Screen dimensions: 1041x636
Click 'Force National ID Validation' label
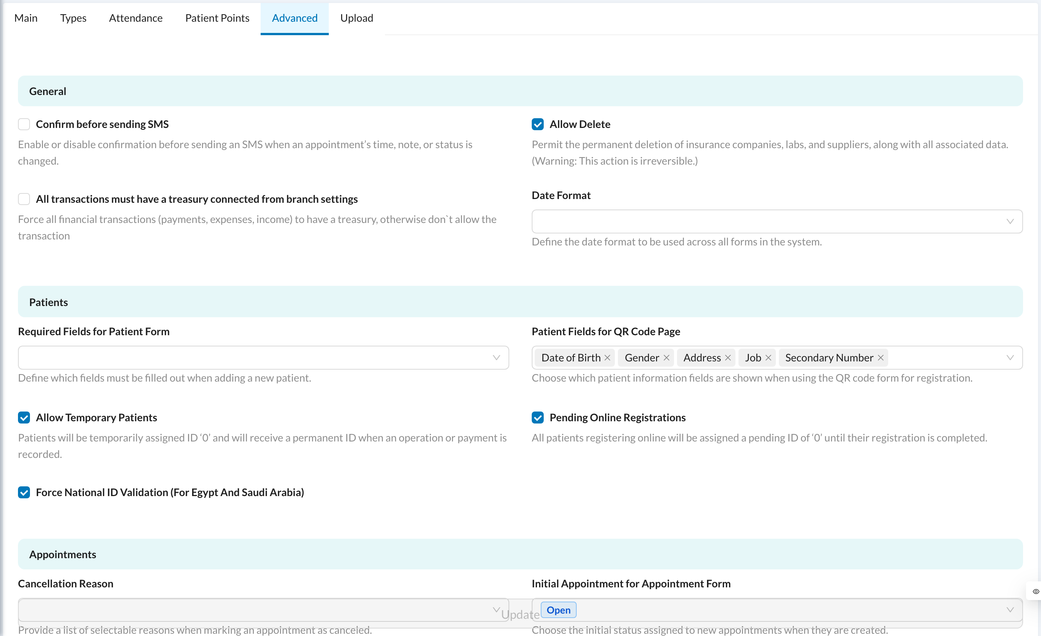tap(170, 492)
